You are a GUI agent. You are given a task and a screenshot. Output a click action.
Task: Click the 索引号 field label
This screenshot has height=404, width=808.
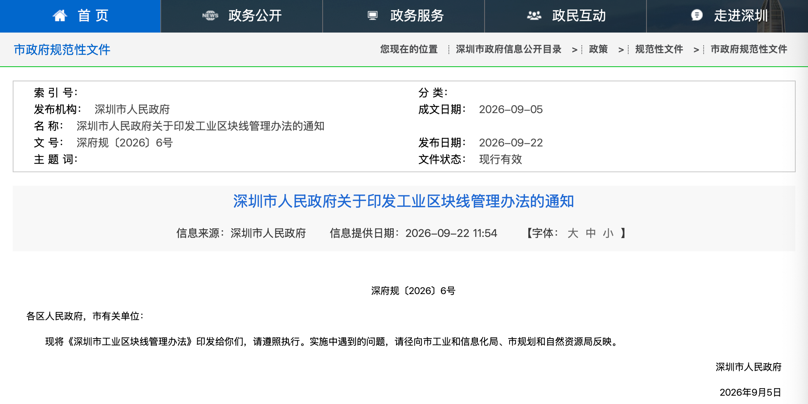tap(56, 93)
